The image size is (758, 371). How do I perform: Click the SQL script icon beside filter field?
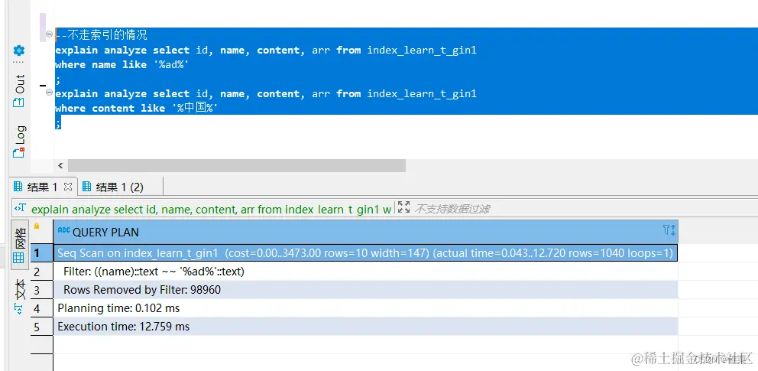[x=20, y=208]
